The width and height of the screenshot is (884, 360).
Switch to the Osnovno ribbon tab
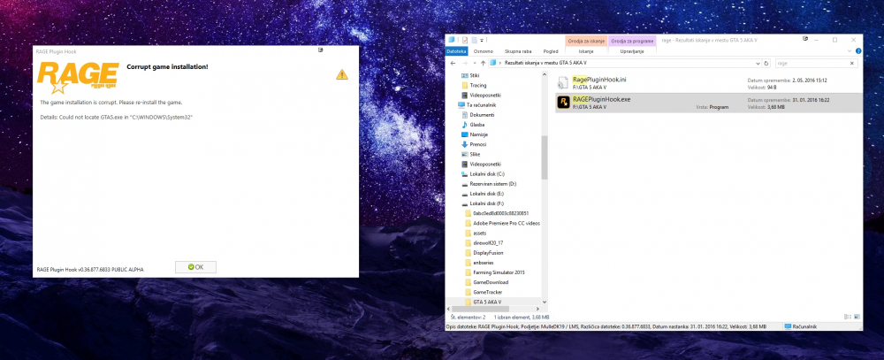[x=484, y=50]
